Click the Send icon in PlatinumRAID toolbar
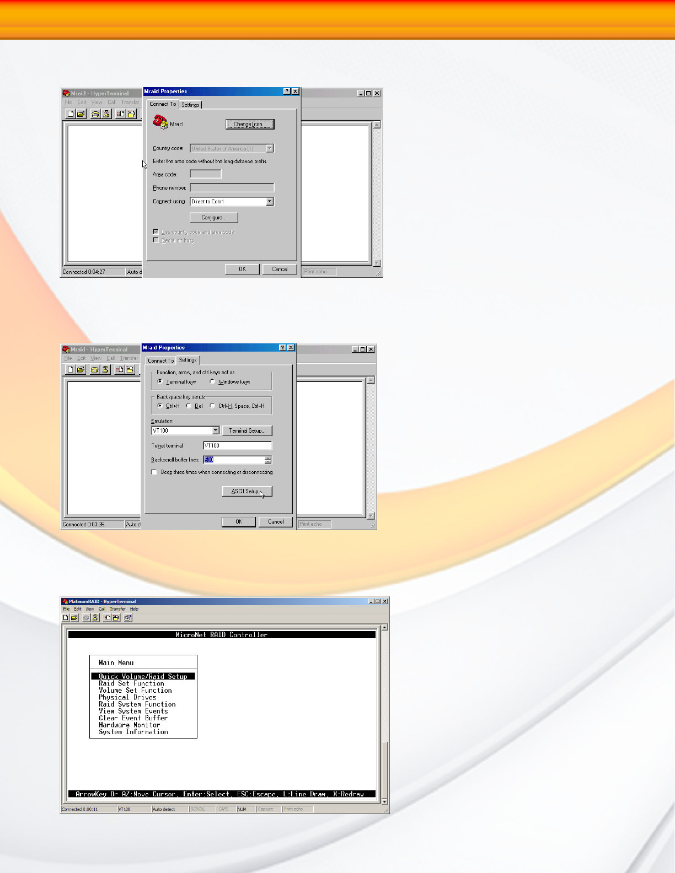The width and height of the screenshot is (675, 873). [x=107, y=618]
